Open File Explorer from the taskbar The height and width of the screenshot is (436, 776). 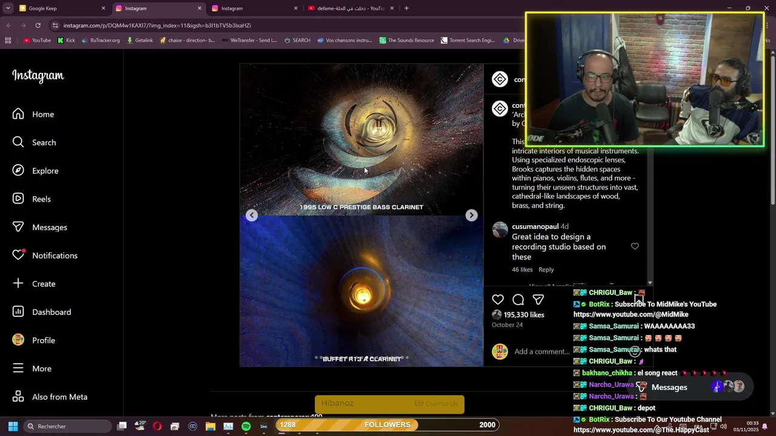click(x=210, y=426)
